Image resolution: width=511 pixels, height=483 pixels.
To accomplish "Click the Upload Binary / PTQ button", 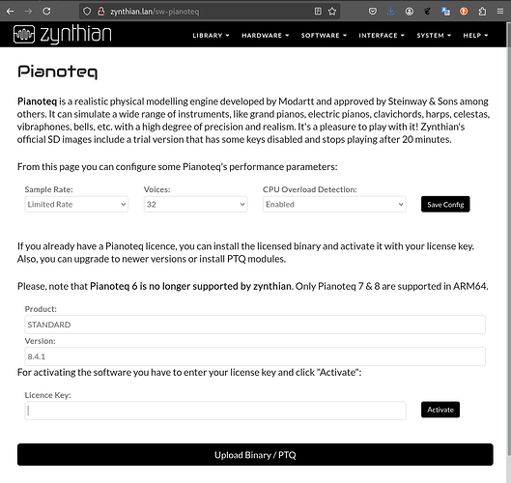I will [x=255, y=455].
